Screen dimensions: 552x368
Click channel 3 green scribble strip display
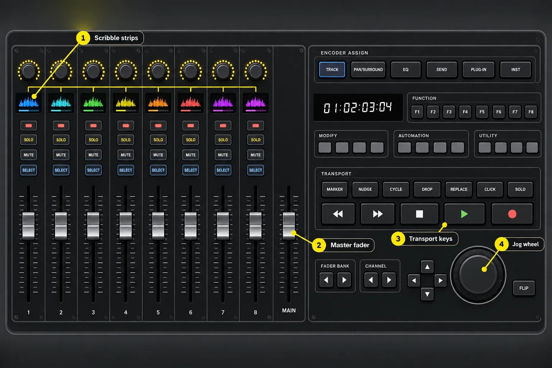[93, 103]
